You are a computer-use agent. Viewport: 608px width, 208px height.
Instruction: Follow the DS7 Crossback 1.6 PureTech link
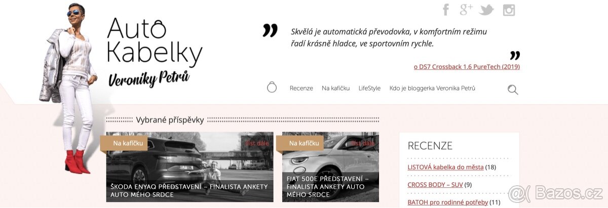point(467,66)
